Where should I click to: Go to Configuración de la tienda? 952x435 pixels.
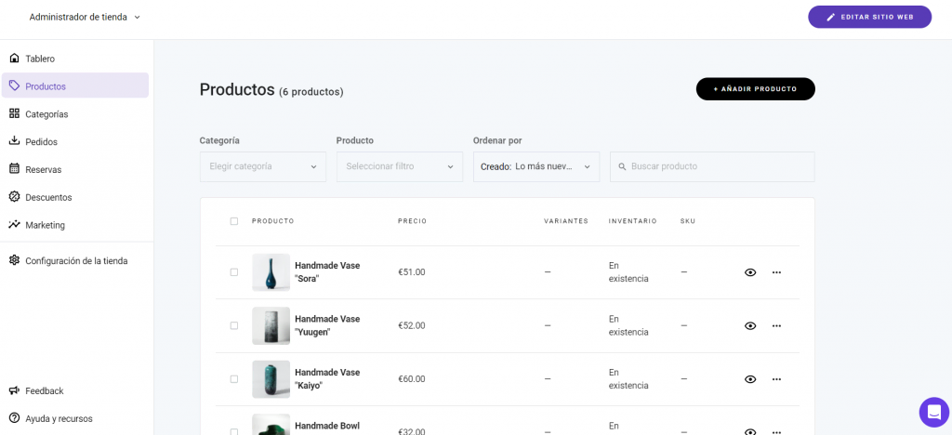point(75,261)
